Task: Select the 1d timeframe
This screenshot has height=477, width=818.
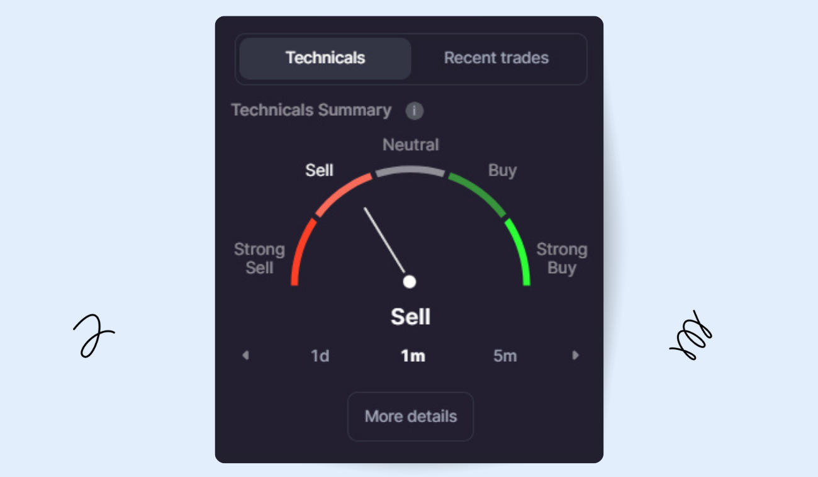Action: 320,356
